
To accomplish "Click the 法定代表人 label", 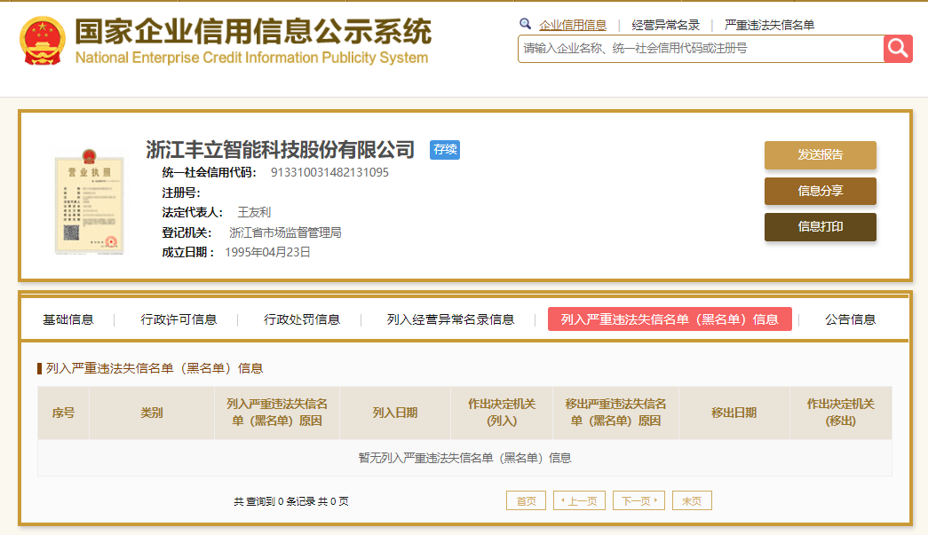I will (193, 212).
